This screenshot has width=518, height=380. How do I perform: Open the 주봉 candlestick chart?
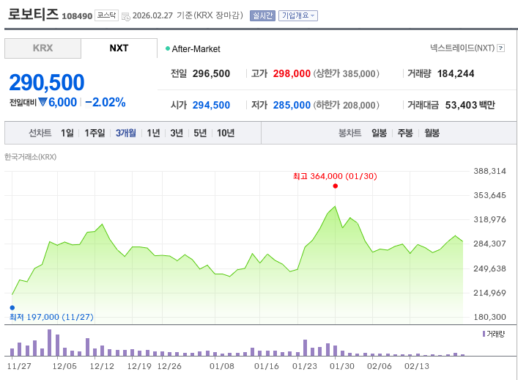click(x=405, y=133)
